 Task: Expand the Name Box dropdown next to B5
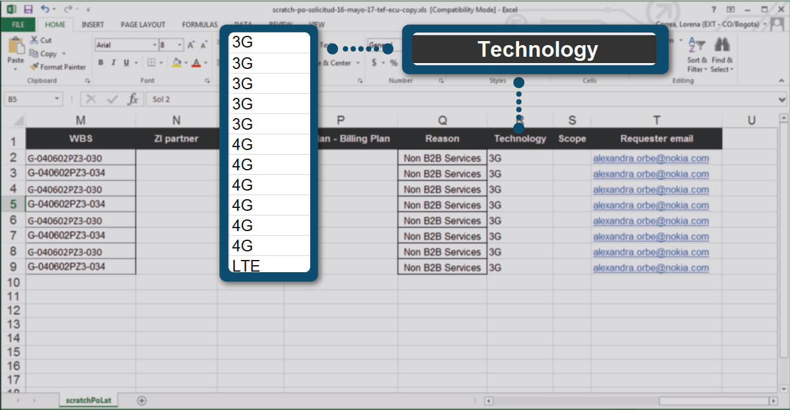57,99
